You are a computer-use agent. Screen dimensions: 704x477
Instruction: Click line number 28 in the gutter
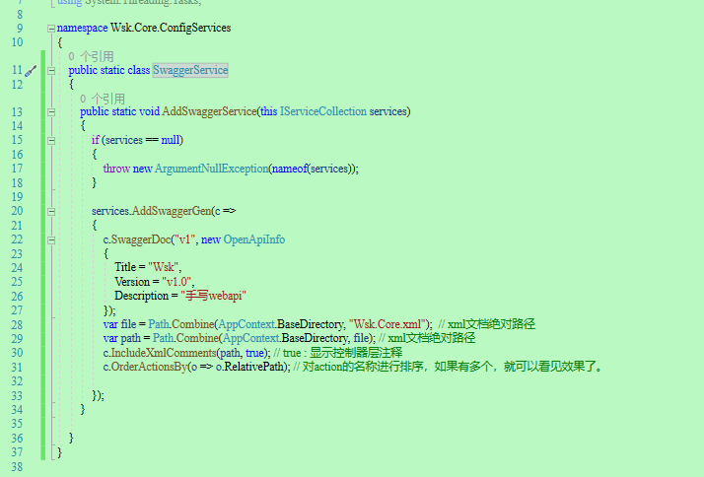tap(17, 325)
